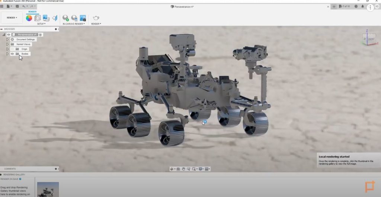Select Named Views tree item
This screenshot has height=197, width=381.
point(23,44)
